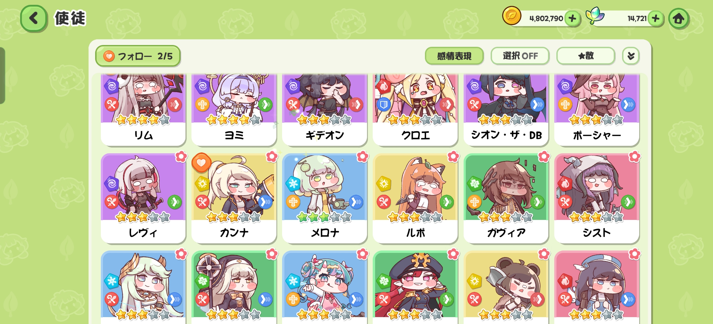Image resolution: width=713 pixels, height=324 pixels.
Task: Select the リム character card
Action: coord(143,110)
